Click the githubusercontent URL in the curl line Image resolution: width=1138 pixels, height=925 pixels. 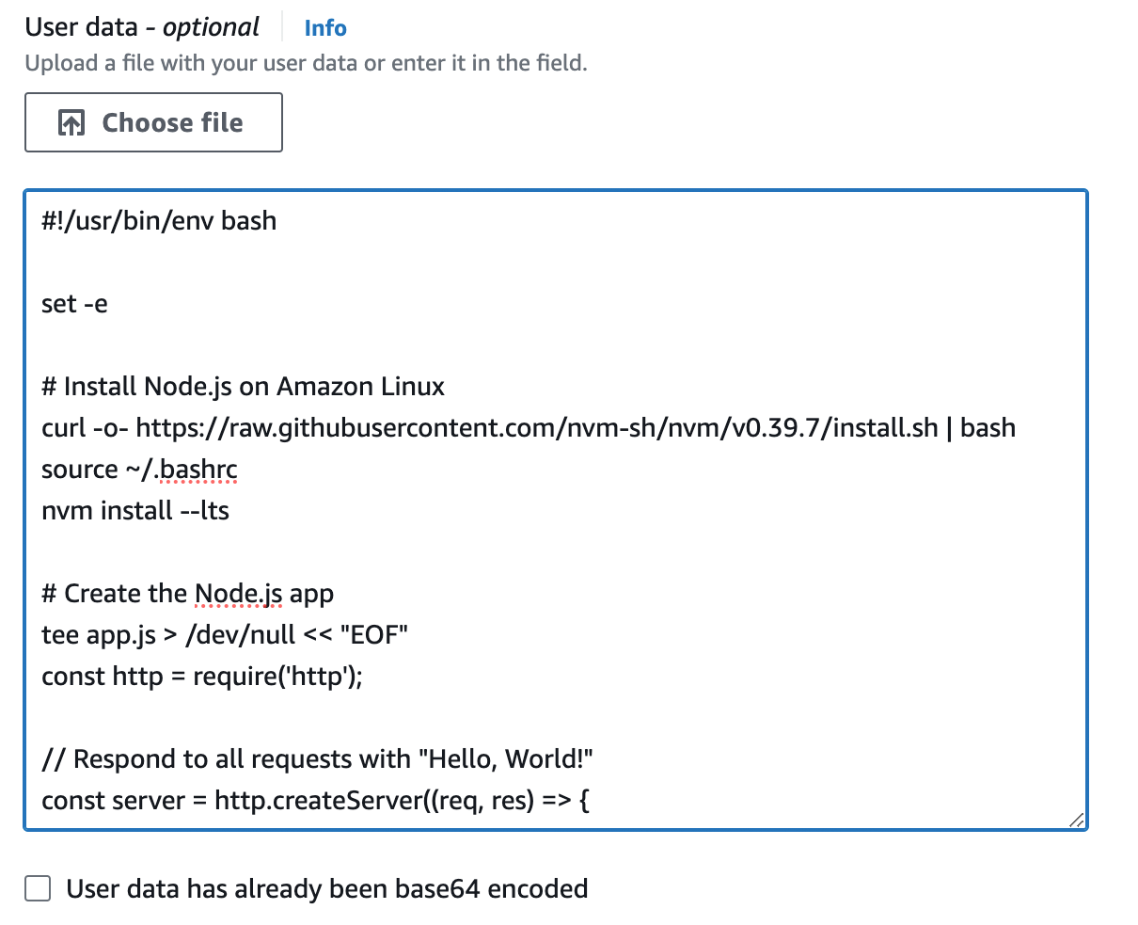click(537, 428)
